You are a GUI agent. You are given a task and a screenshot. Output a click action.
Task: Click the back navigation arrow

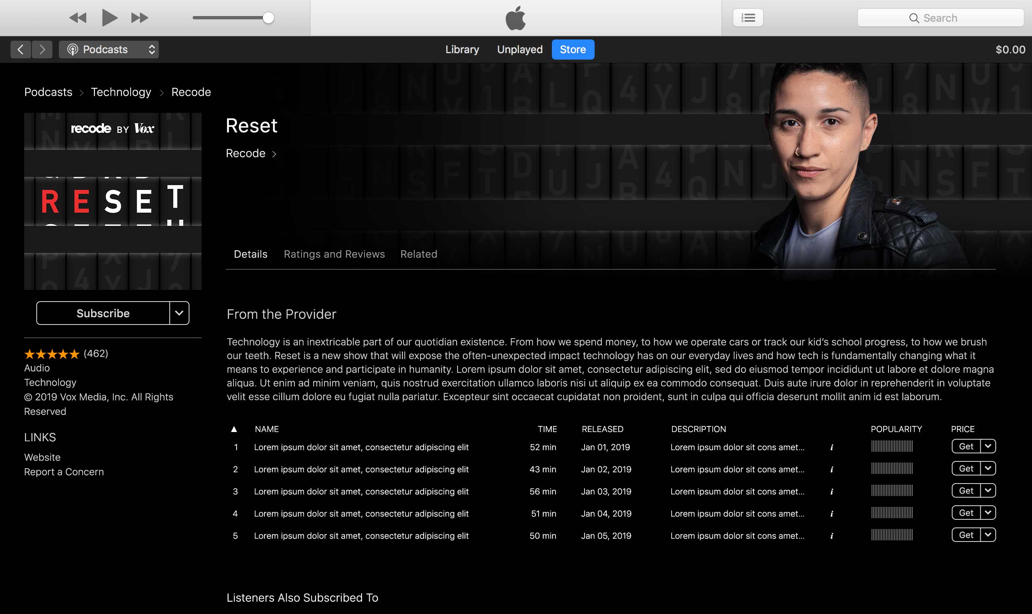20,50
